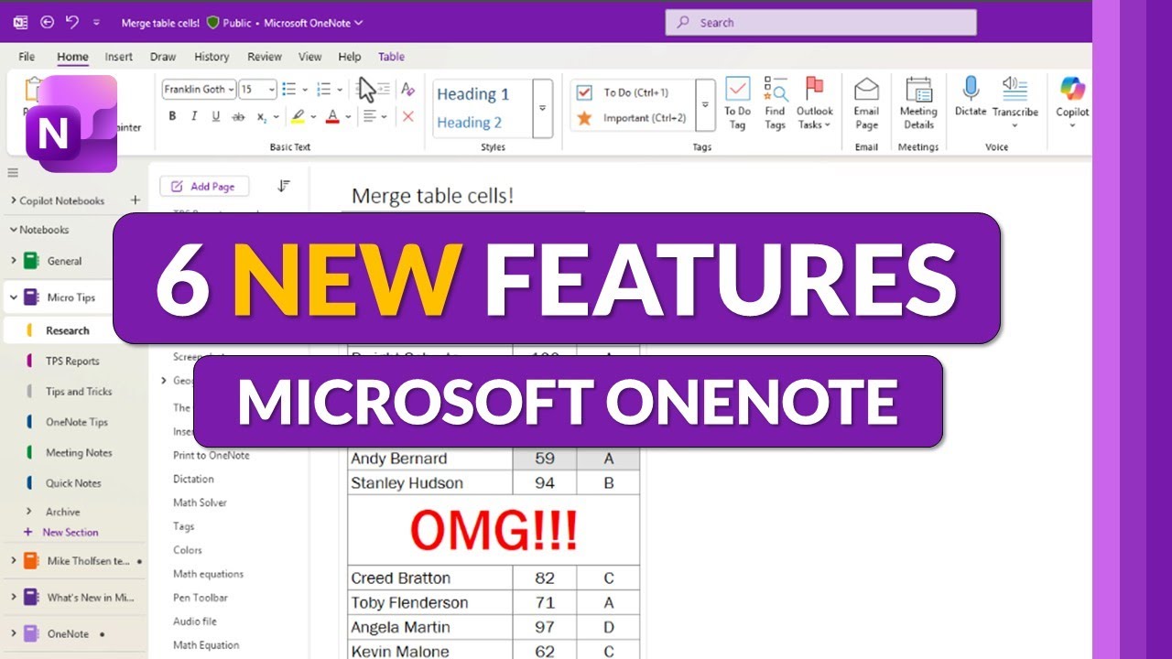Viewport: 1172px width, 659px height.
Task: Open the Print to OneNote page
Action: (211, 455)
